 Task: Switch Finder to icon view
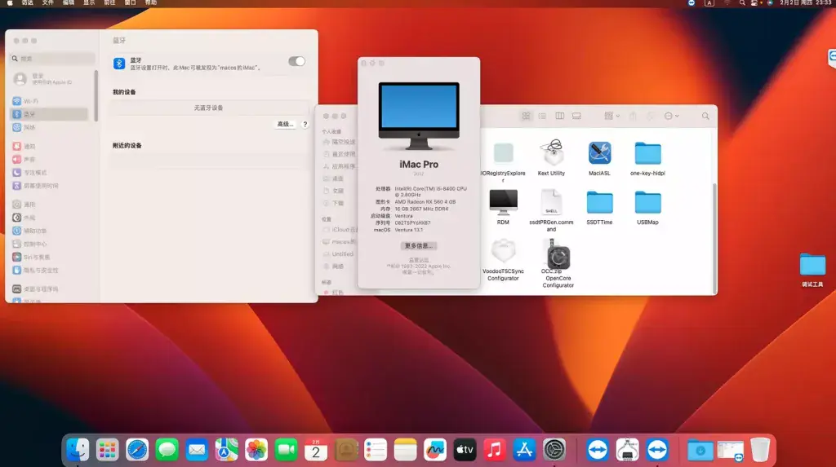527,116
